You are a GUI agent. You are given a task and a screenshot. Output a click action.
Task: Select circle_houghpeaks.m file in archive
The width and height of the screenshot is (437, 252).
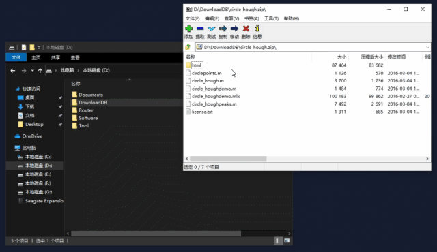point(214,104)
